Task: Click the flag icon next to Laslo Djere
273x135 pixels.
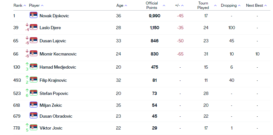Action: pos(34,27)
